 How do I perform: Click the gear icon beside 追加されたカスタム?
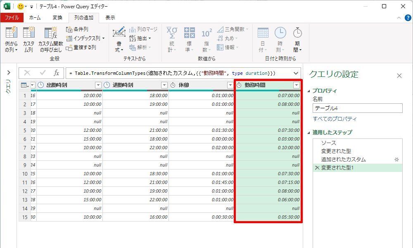pyautogui.click(x=396, y=160)
